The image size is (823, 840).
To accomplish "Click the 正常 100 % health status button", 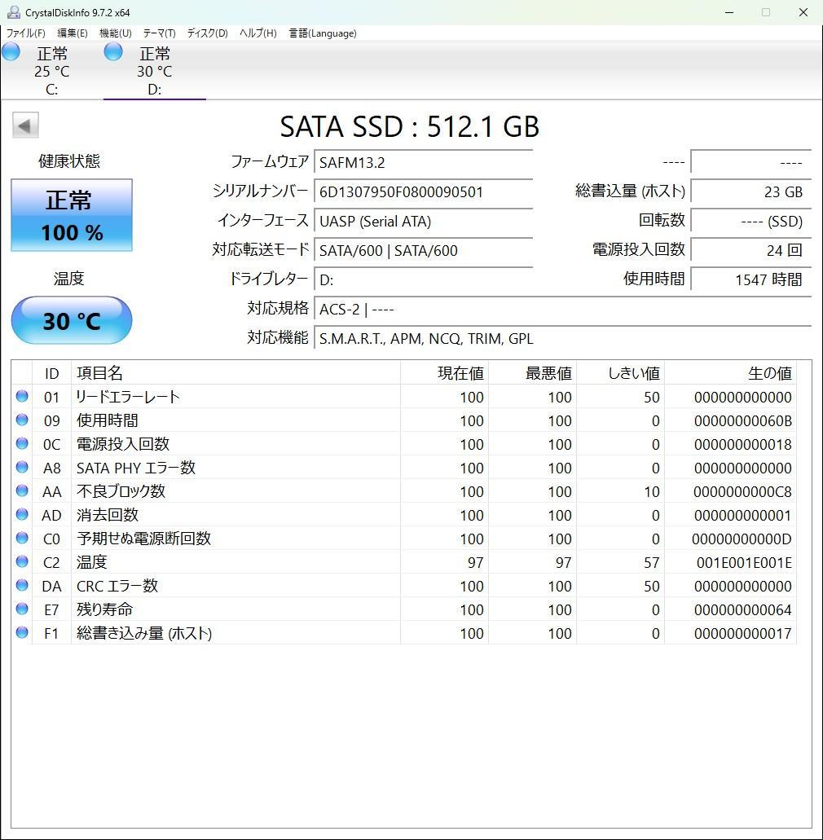I will click(x=72, y=215).
